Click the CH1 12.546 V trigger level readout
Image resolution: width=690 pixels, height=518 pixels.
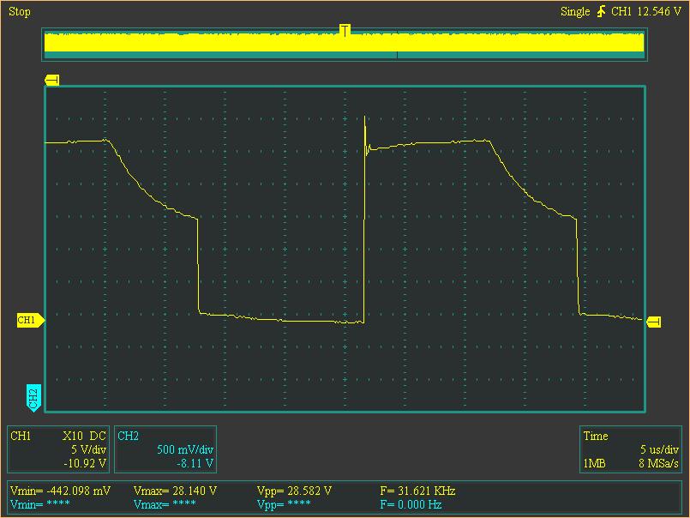646,11
